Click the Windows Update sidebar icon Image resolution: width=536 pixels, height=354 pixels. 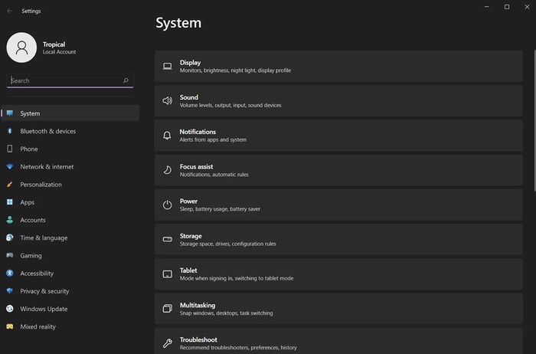pos(10,309)
